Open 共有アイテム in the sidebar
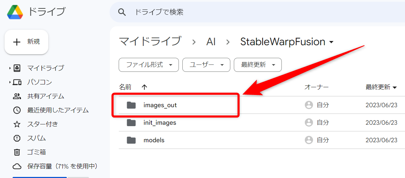The height and width of the screenshot is (178, 405). coord(46,96)
